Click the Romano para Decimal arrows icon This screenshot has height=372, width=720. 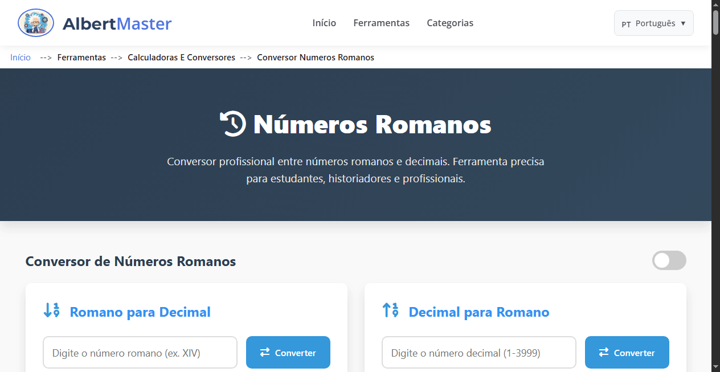[x=51, y=310]
